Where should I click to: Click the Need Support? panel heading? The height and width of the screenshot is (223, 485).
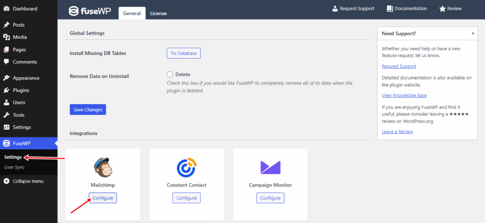[399, 34]
